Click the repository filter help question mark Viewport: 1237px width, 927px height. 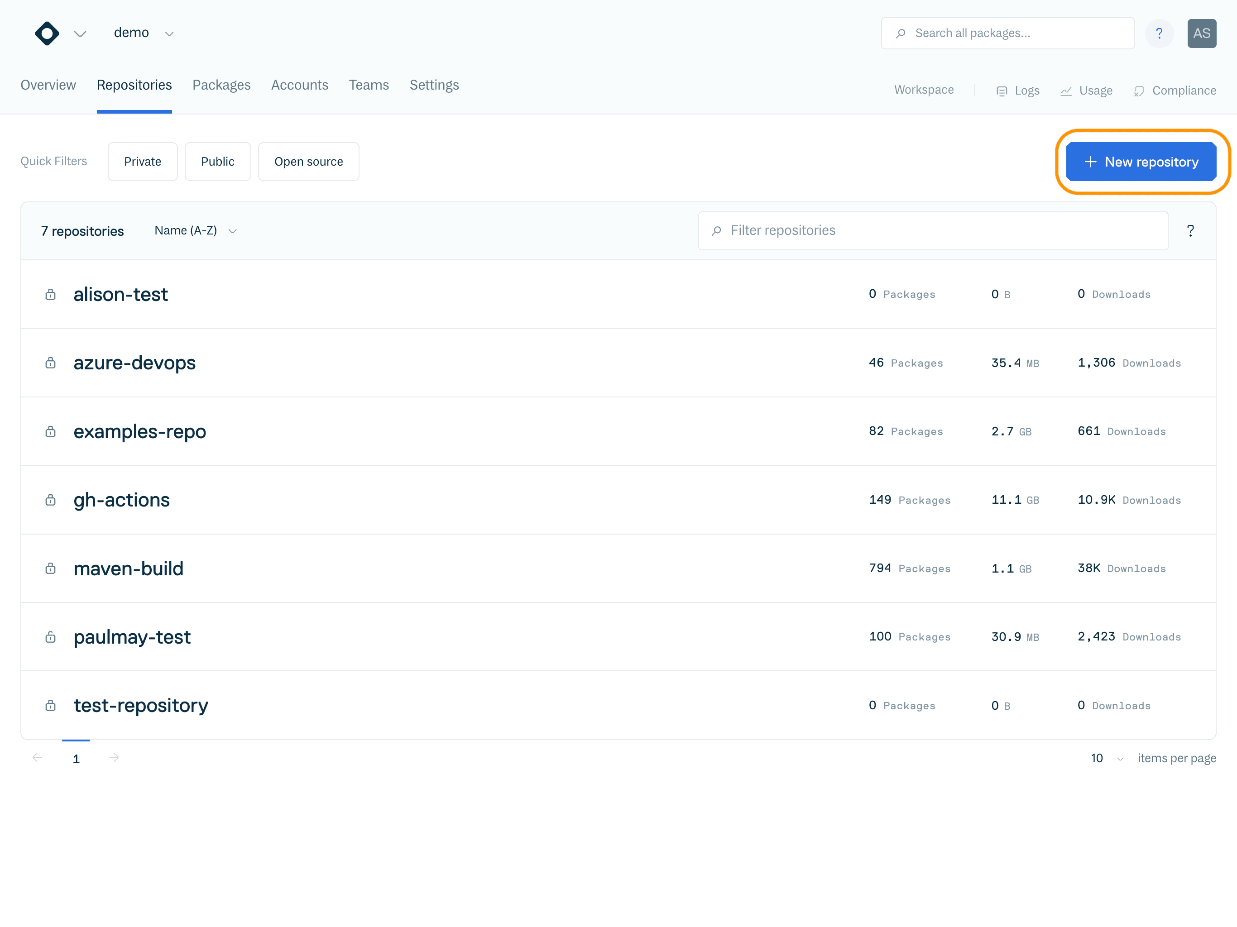[x=1190, y=231]
